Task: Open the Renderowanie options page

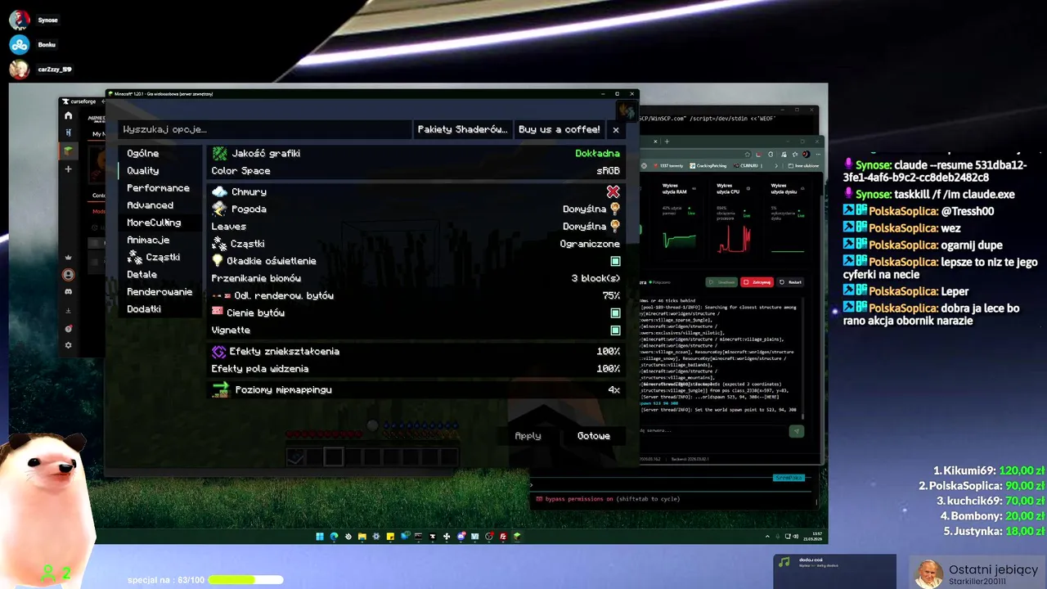Action: [160, 292]
